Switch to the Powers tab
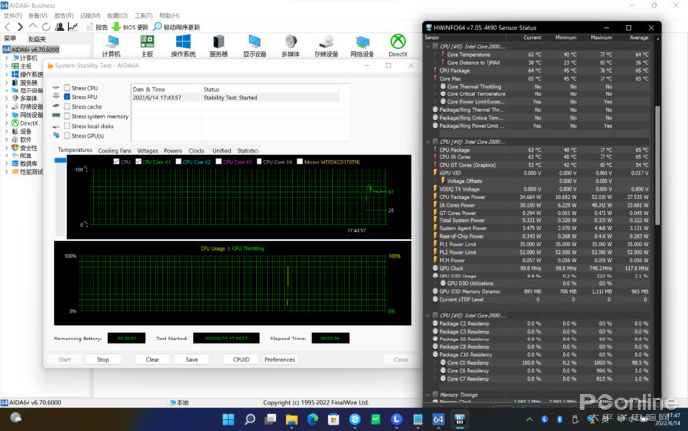Viewport: 688px width, 431px height. point(173,151)
